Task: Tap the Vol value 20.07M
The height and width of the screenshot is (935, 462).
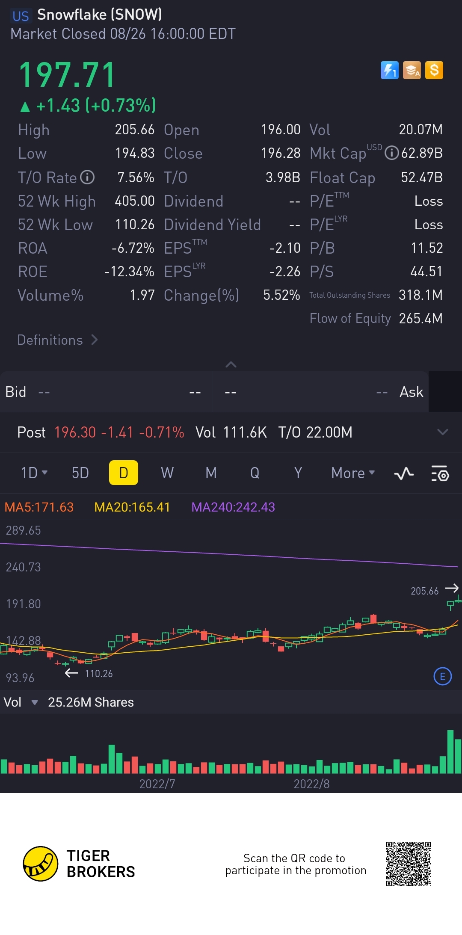Action: point(421,130)
